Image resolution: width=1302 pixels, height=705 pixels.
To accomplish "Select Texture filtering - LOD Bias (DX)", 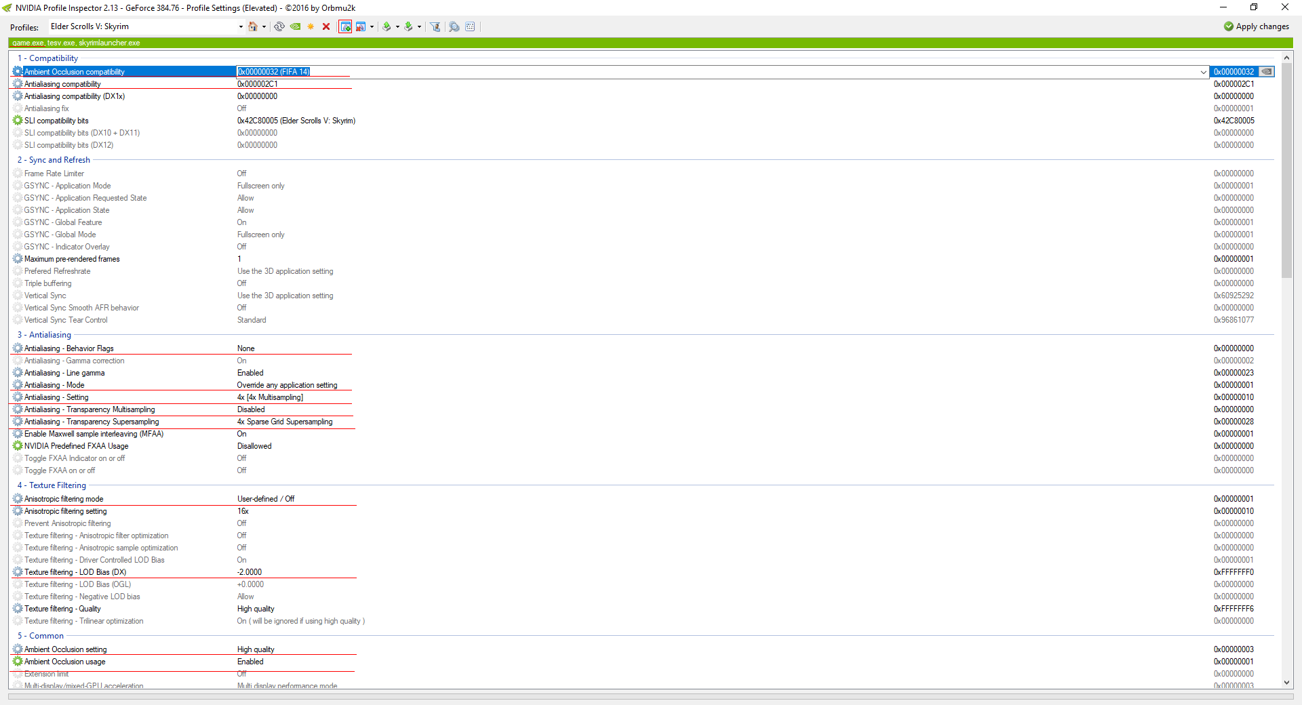I will (643, 572).
